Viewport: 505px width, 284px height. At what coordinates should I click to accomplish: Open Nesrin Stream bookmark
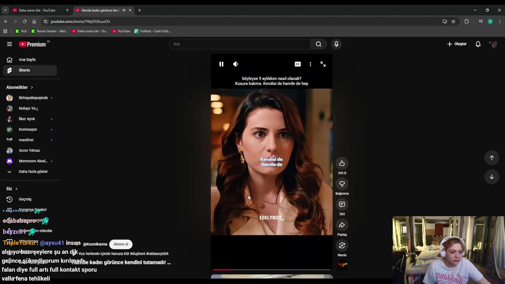click(x=49, y=31)
